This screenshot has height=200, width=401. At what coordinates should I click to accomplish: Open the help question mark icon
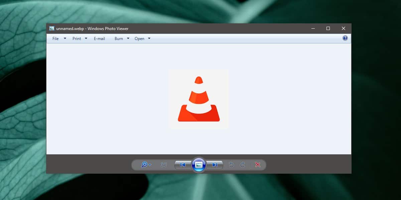click(345, 38)
